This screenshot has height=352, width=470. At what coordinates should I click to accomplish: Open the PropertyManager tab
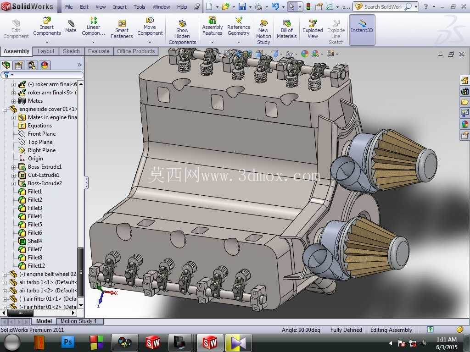19,65
